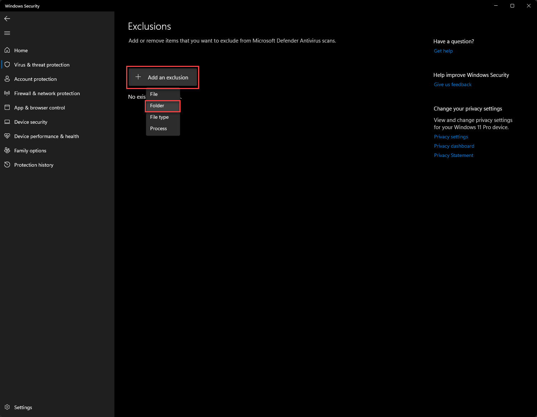Screen dimensions: 537x417
Task: Open App & browser control
Action: click(57, 108)
